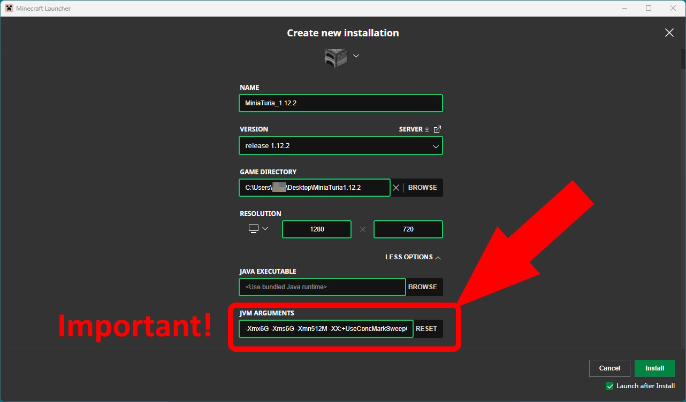Open the external link icon beside SERVER

[x=437, y=129]
